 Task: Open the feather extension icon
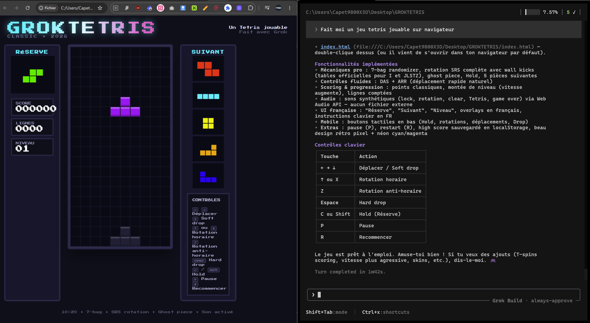(x=127, y=8)
